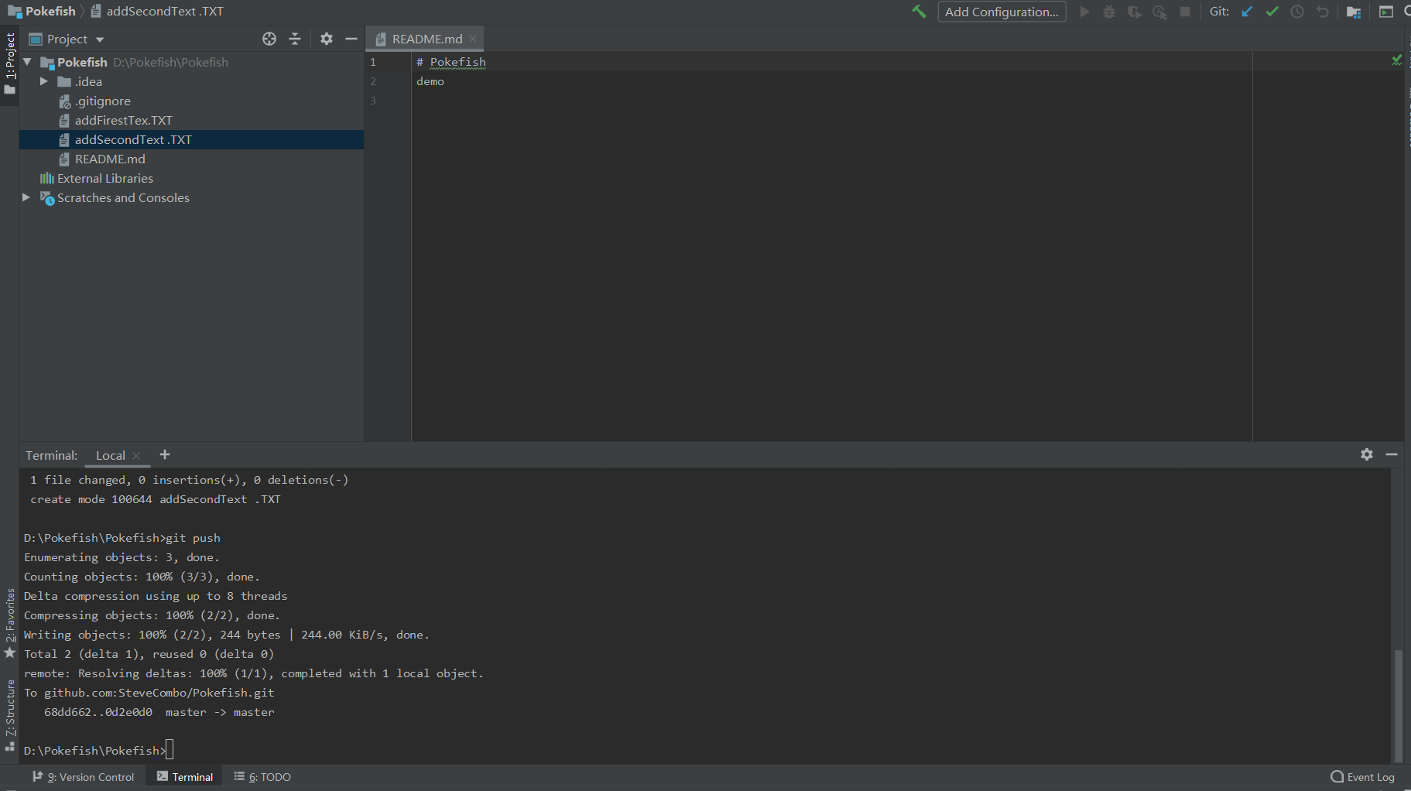The image size is (1411, 791).
Task: Click the '# Pokefish' line in editor
Action: [451, 62]
